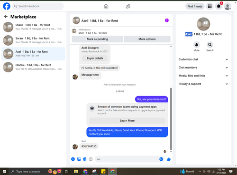Expand Media, files and links section

(203, 76)
